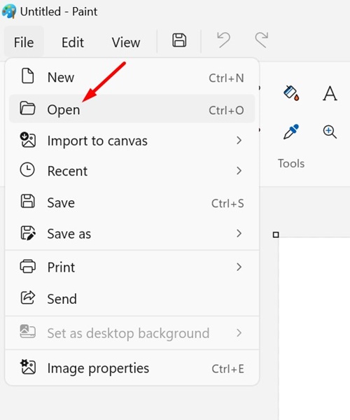Expand the Print submenu chevron
Viewport: 350px width, 420px height.
(x=239, y=267)
